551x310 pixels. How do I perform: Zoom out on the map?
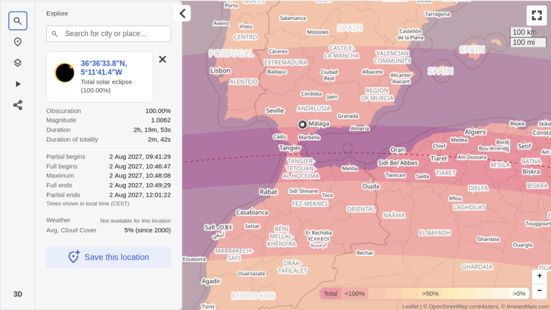tap(539, 291)
